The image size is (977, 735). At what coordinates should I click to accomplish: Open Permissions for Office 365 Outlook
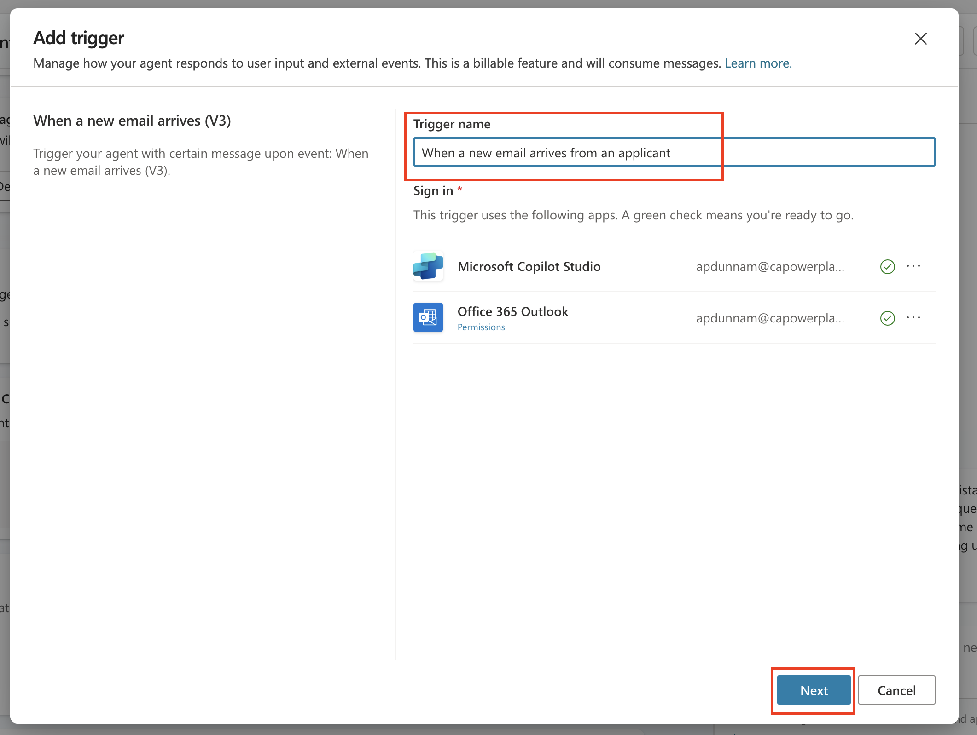click(481, 327)
